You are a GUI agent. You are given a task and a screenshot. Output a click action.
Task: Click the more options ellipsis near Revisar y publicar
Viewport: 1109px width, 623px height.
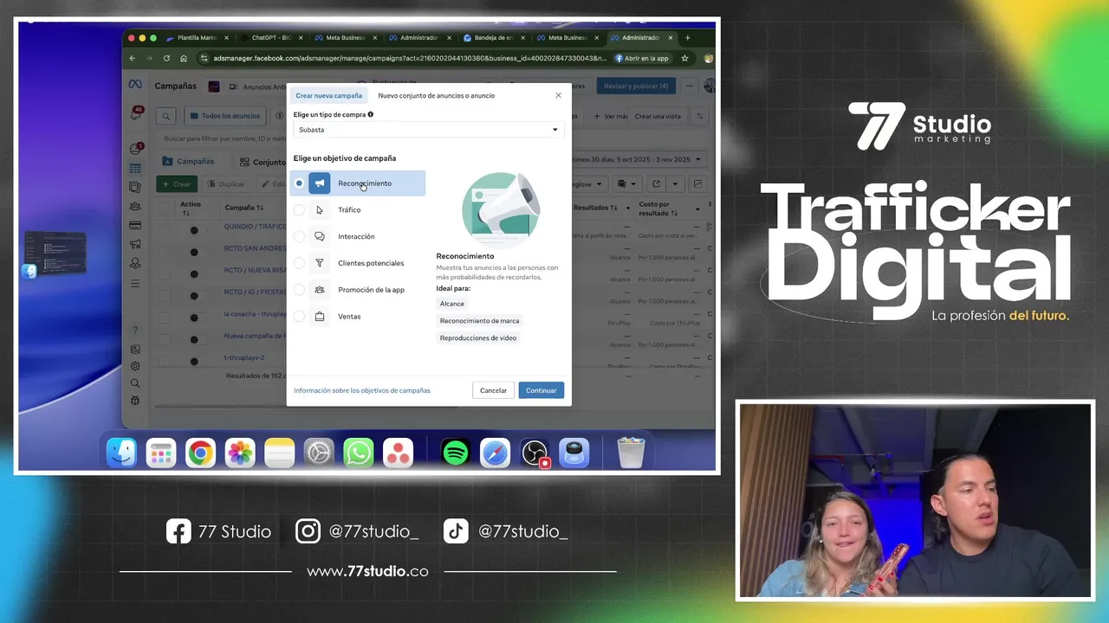tap(689, 86)
